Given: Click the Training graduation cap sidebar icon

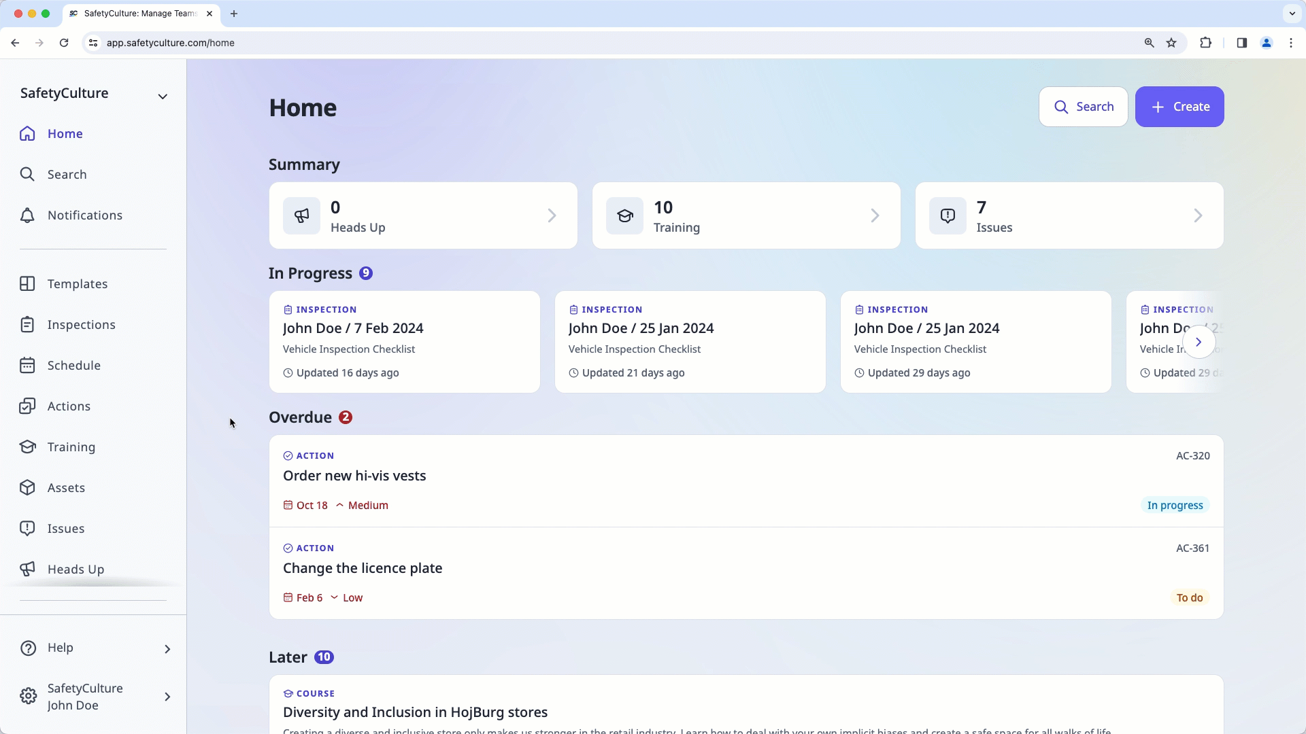Looking at the screenshot, I should click(27, 447).
